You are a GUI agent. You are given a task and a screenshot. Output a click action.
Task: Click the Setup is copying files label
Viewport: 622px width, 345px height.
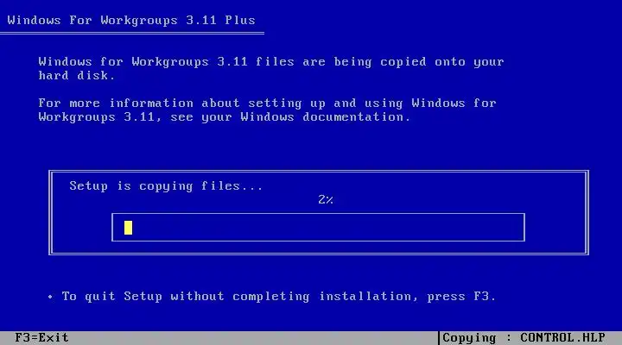(166, 185)
